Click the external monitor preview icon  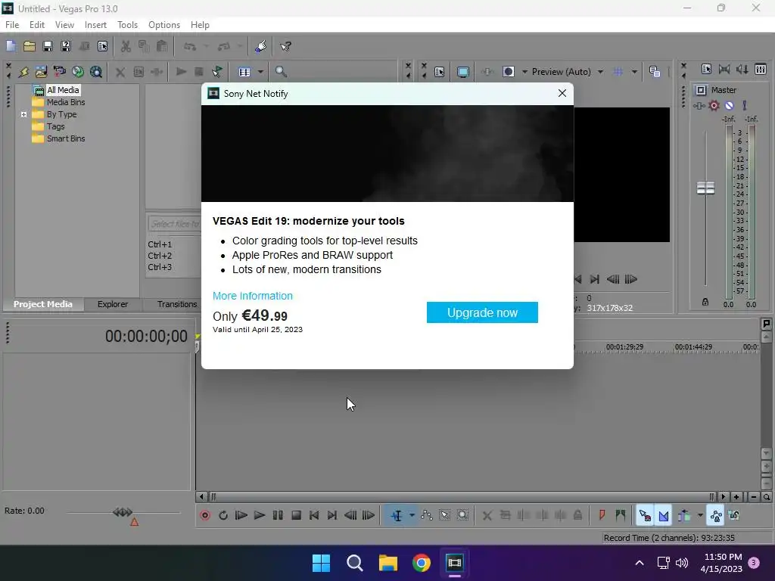462,72
